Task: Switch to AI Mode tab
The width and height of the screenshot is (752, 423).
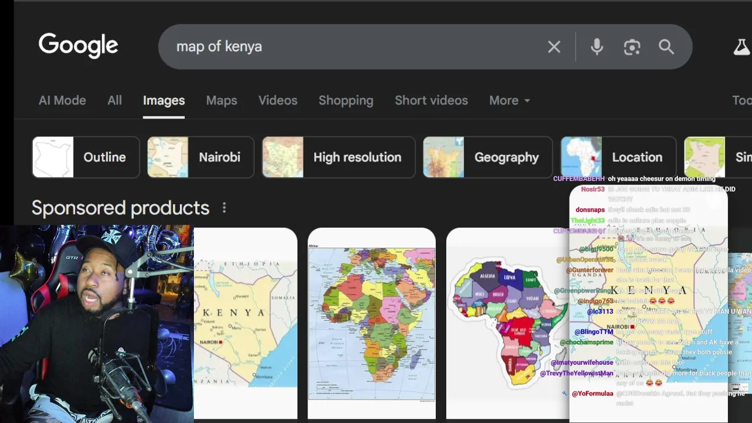Action: tap(62, 100)
